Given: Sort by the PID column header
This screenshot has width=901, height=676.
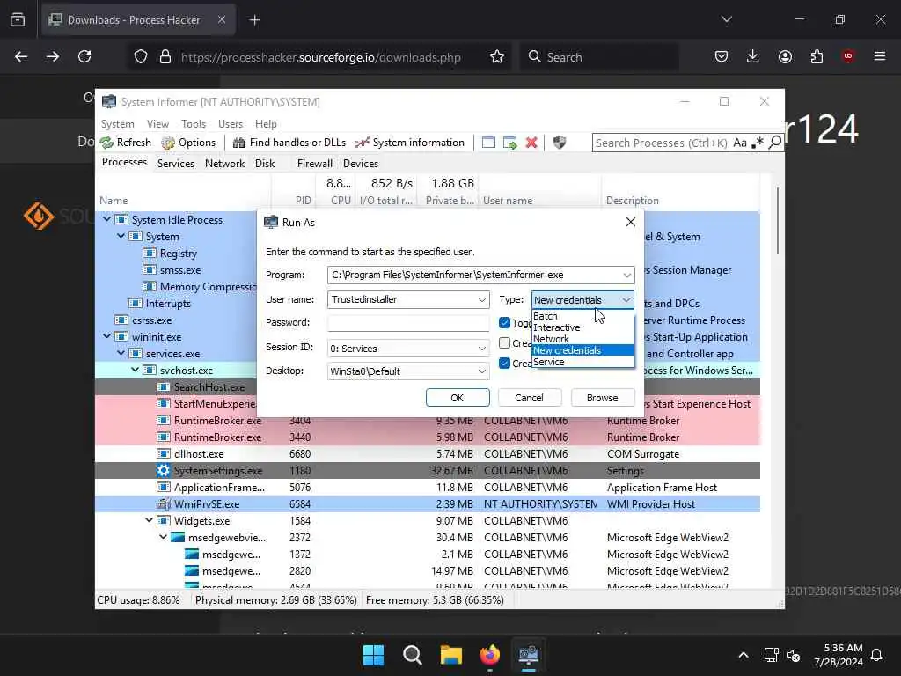Looking at the screenshot, I should [304, 201].
